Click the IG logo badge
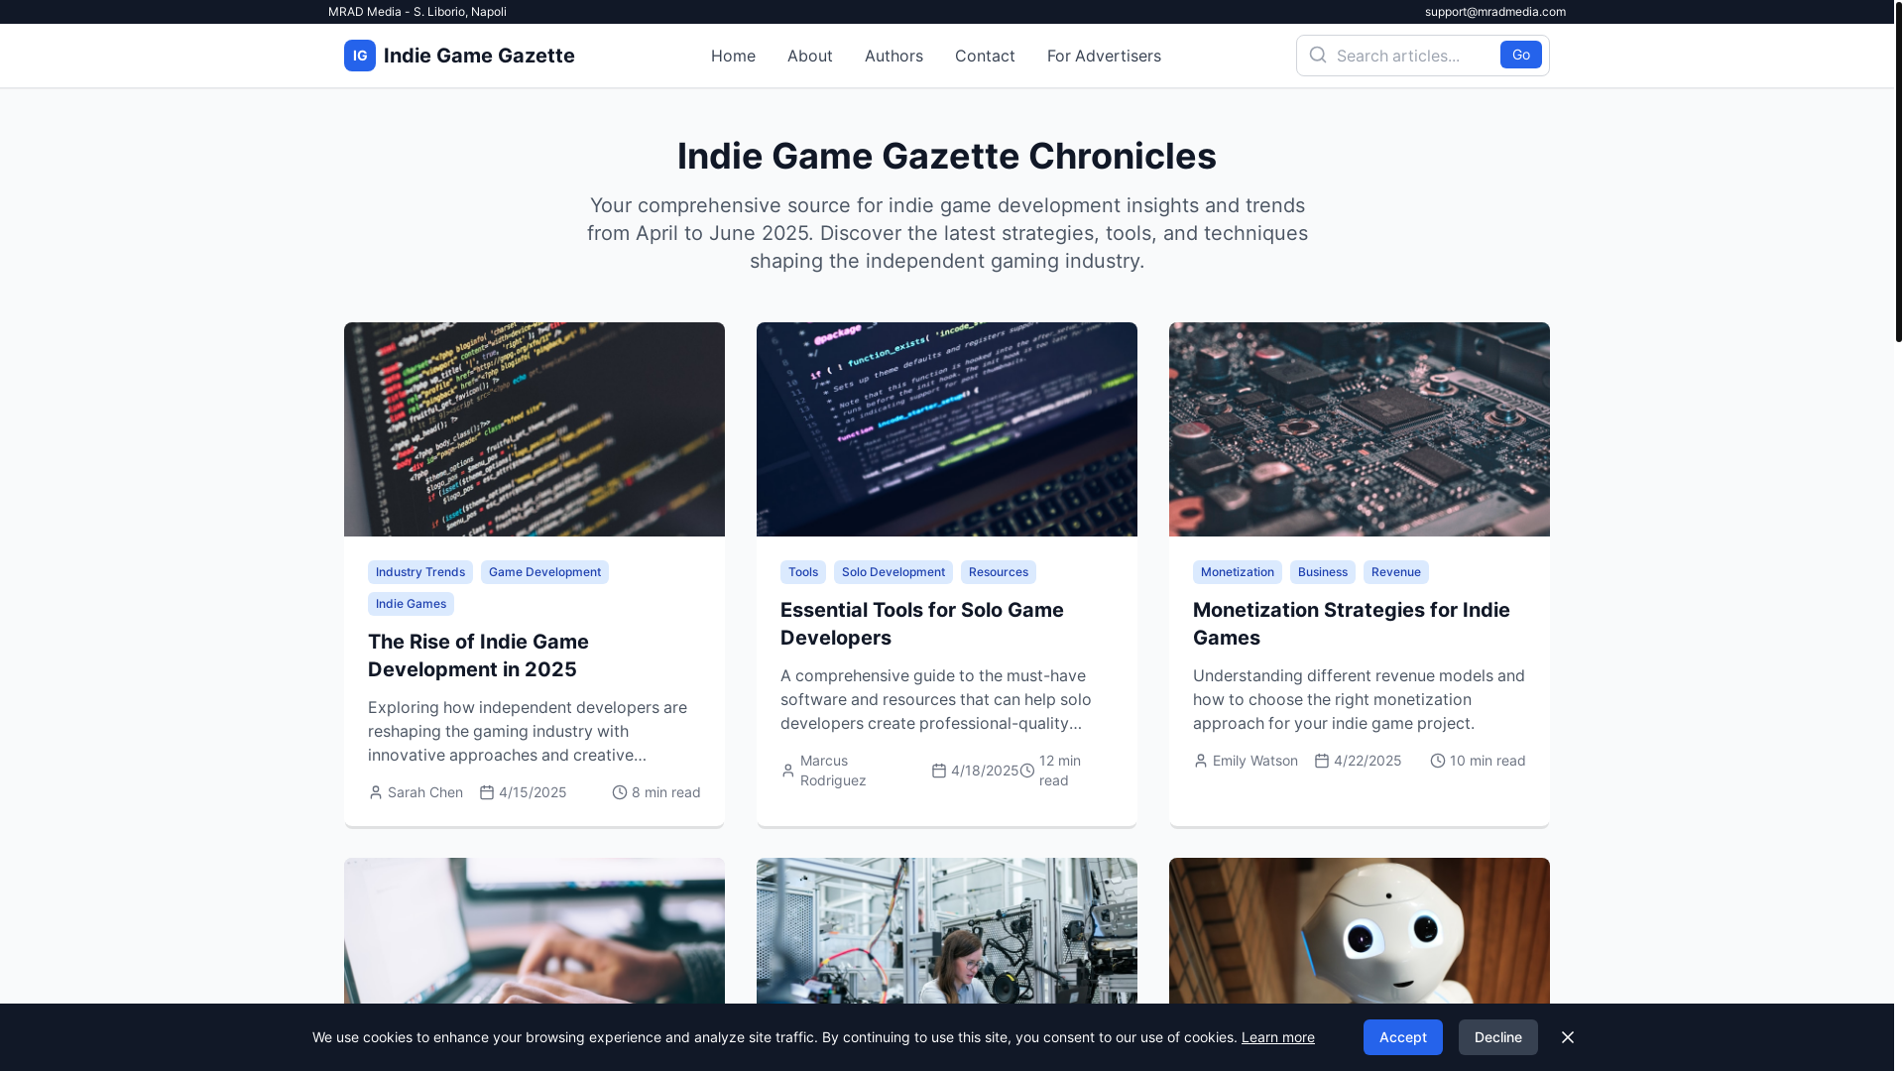The height and width of the screenshot is (1071, 1904). click(x=360, y=56)
